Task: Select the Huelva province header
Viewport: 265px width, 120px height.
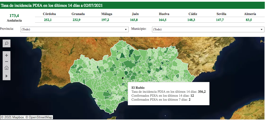Action: (164, 14)
